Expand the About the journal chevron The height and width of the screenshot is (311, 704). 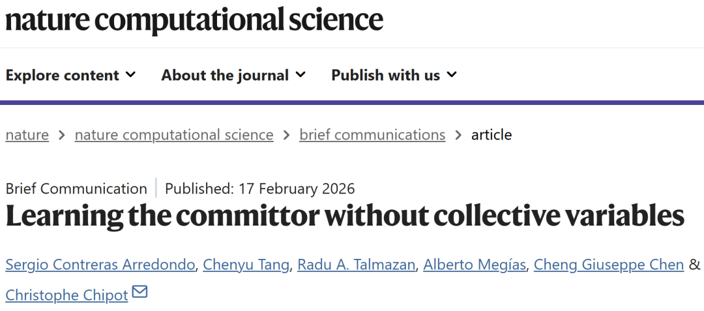(x=300, y=74)
